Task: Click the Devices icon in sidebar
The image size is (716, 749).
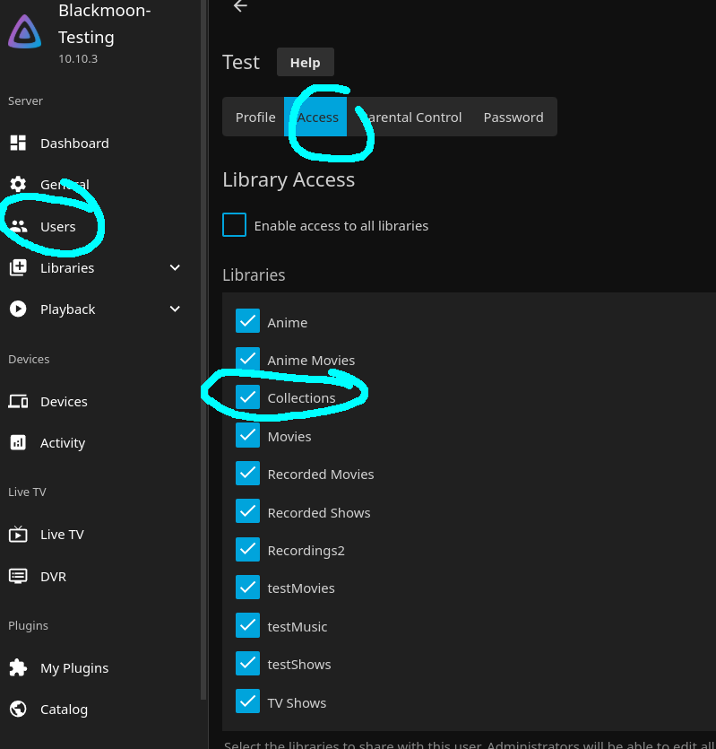Action: 18,402
